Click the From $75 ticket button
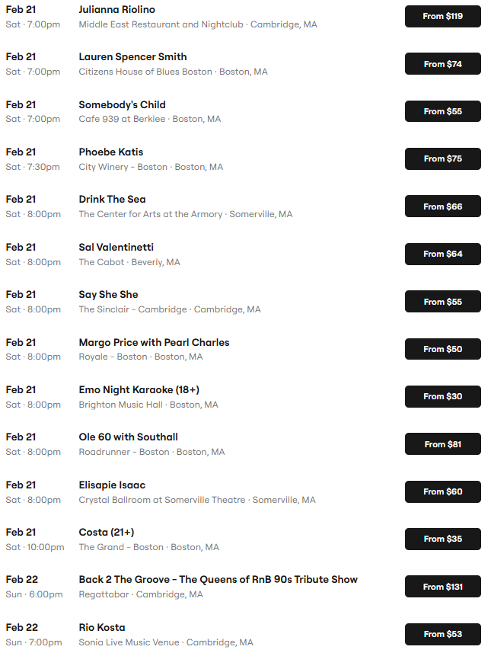The height and width of the screenshot is (653, 491). pos(442,158)
